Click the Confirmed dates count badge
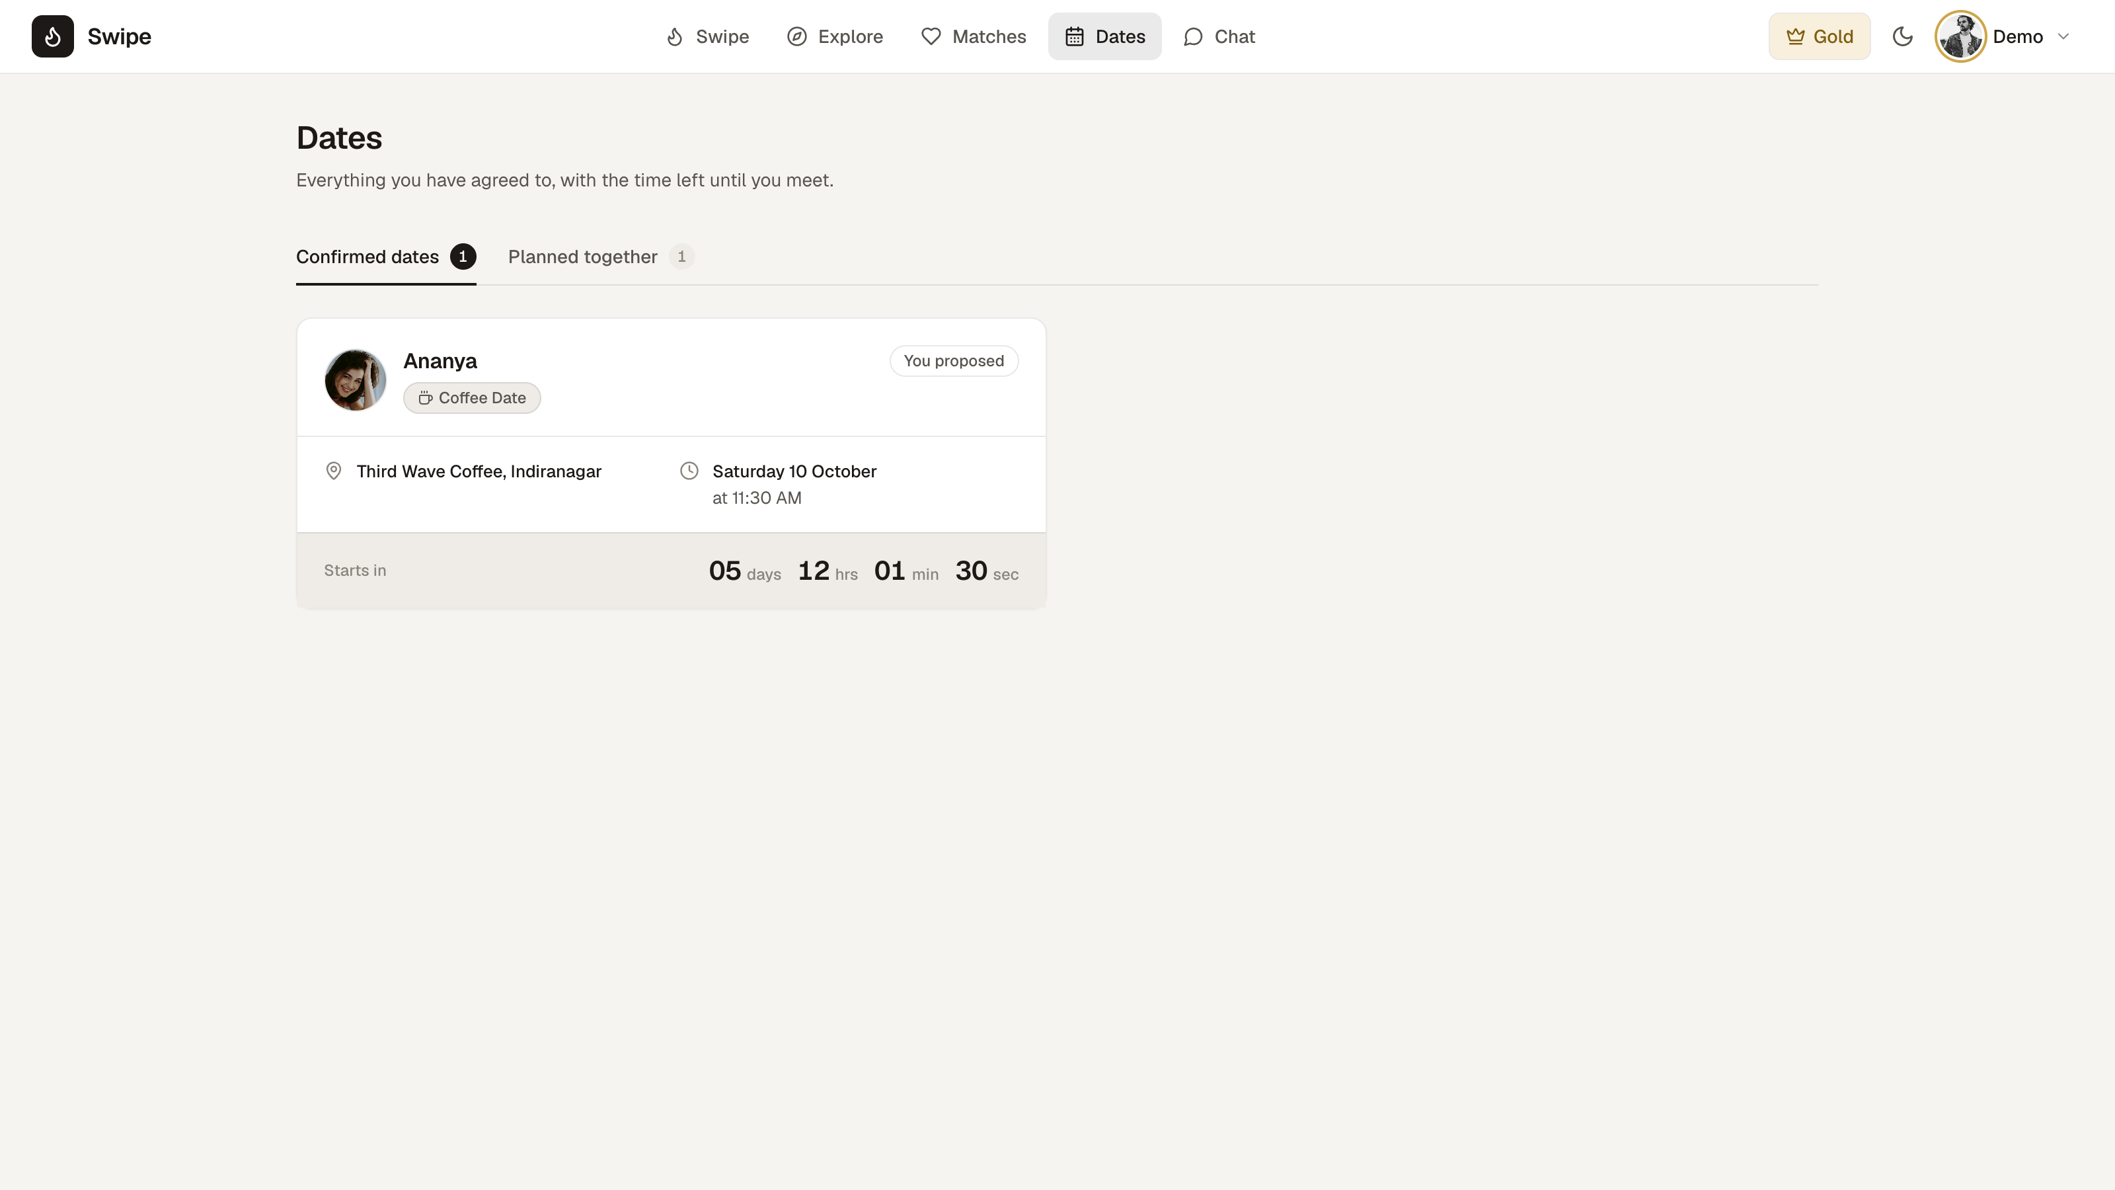 pyautogui.click(x=462, y=257)
